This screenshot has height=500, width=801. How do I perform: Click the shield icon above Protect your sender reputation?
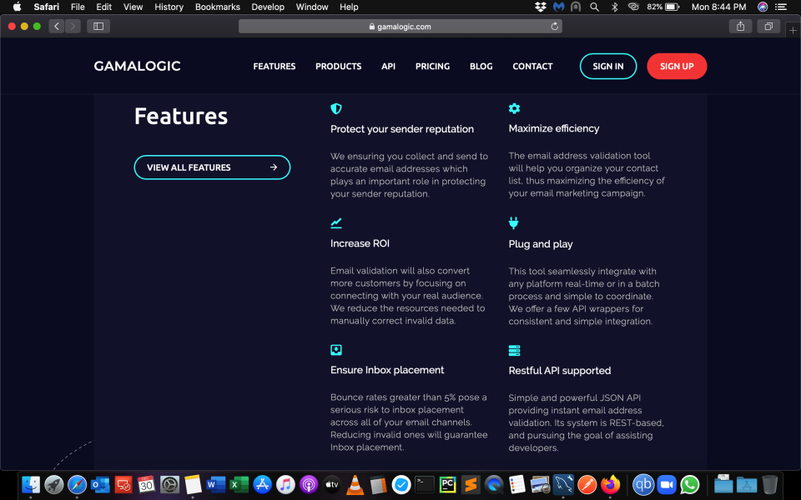(x=336, y=108)
